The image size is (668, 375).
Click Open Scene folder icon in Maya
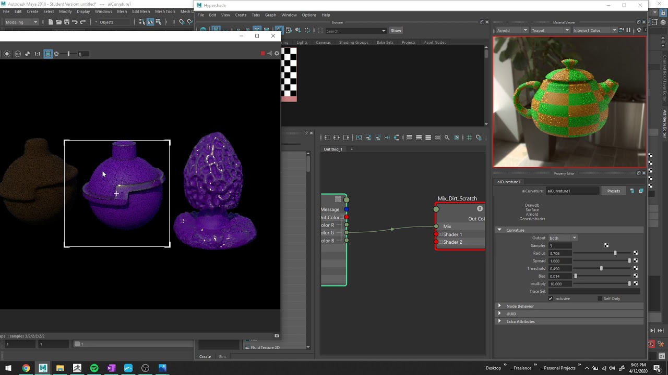click(58, 22)
